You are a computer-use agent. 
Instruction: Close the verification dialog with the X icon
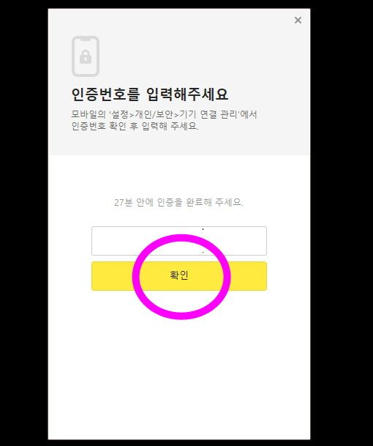298,21
